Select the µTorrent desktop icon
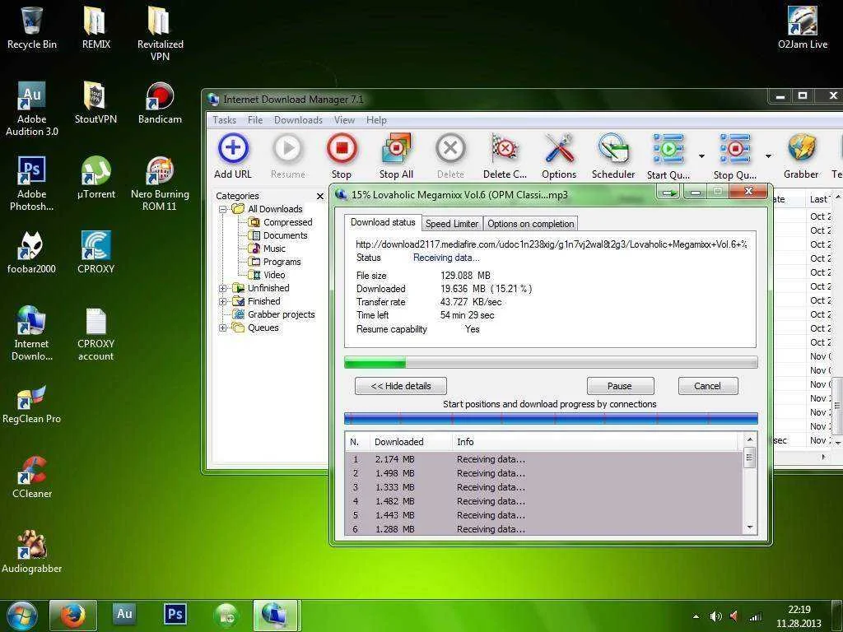 click(96, 178)
